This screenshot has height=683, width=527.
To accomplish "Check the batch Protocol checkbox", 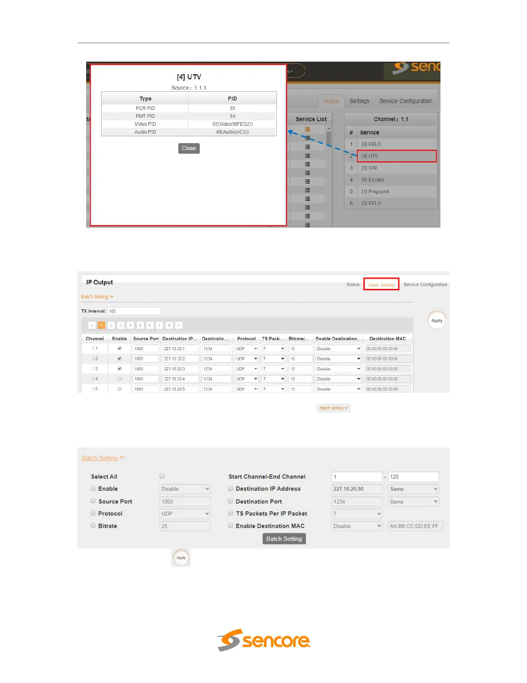I will [93, 513].
